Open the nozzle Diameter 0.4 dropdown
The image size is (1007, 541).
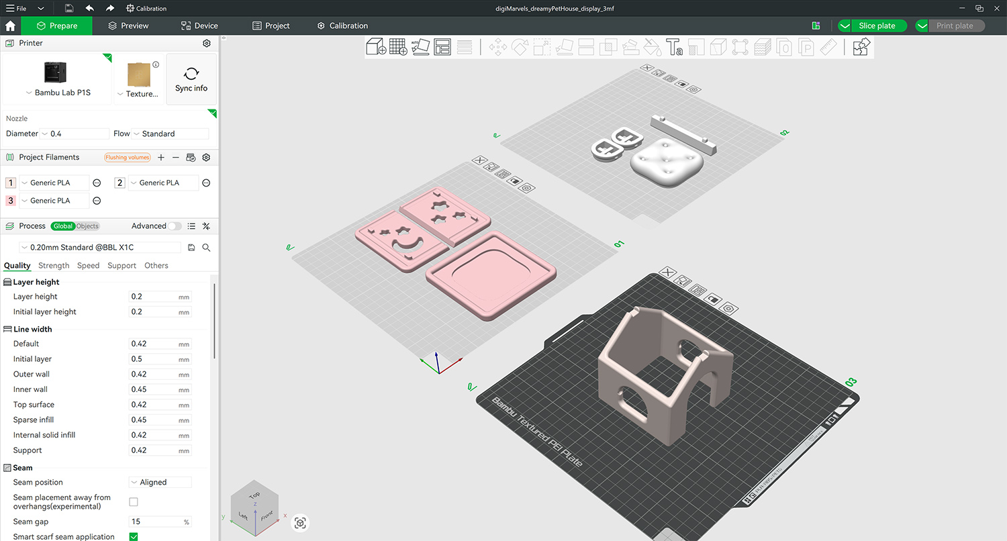(x=75, y=134)
